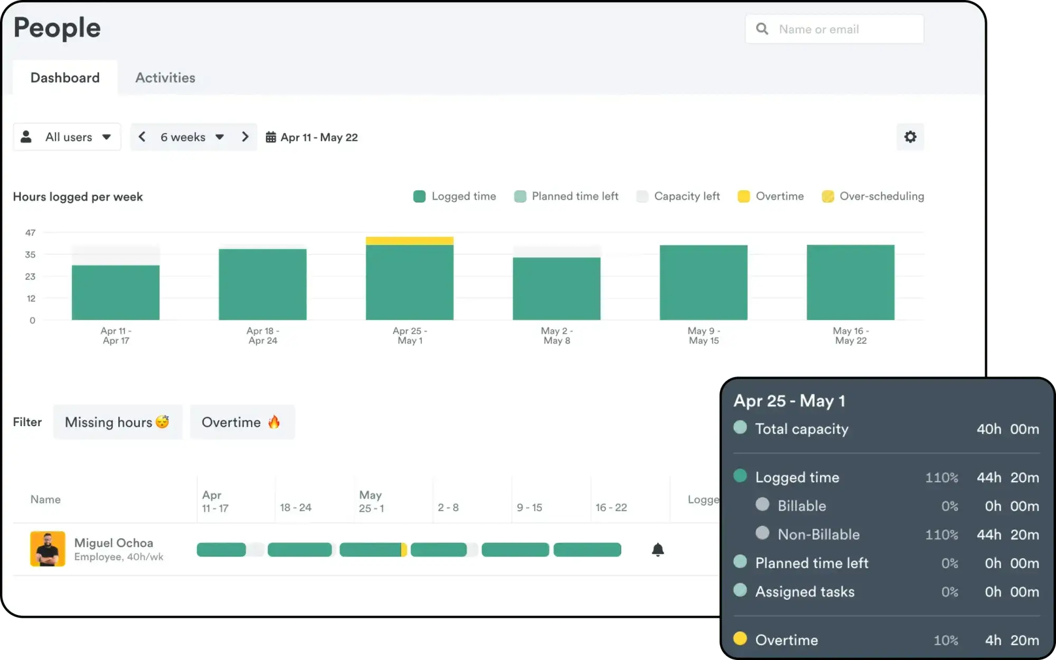Go to next period with right chevron
The image size is (1056, 660).
[245, 137]
